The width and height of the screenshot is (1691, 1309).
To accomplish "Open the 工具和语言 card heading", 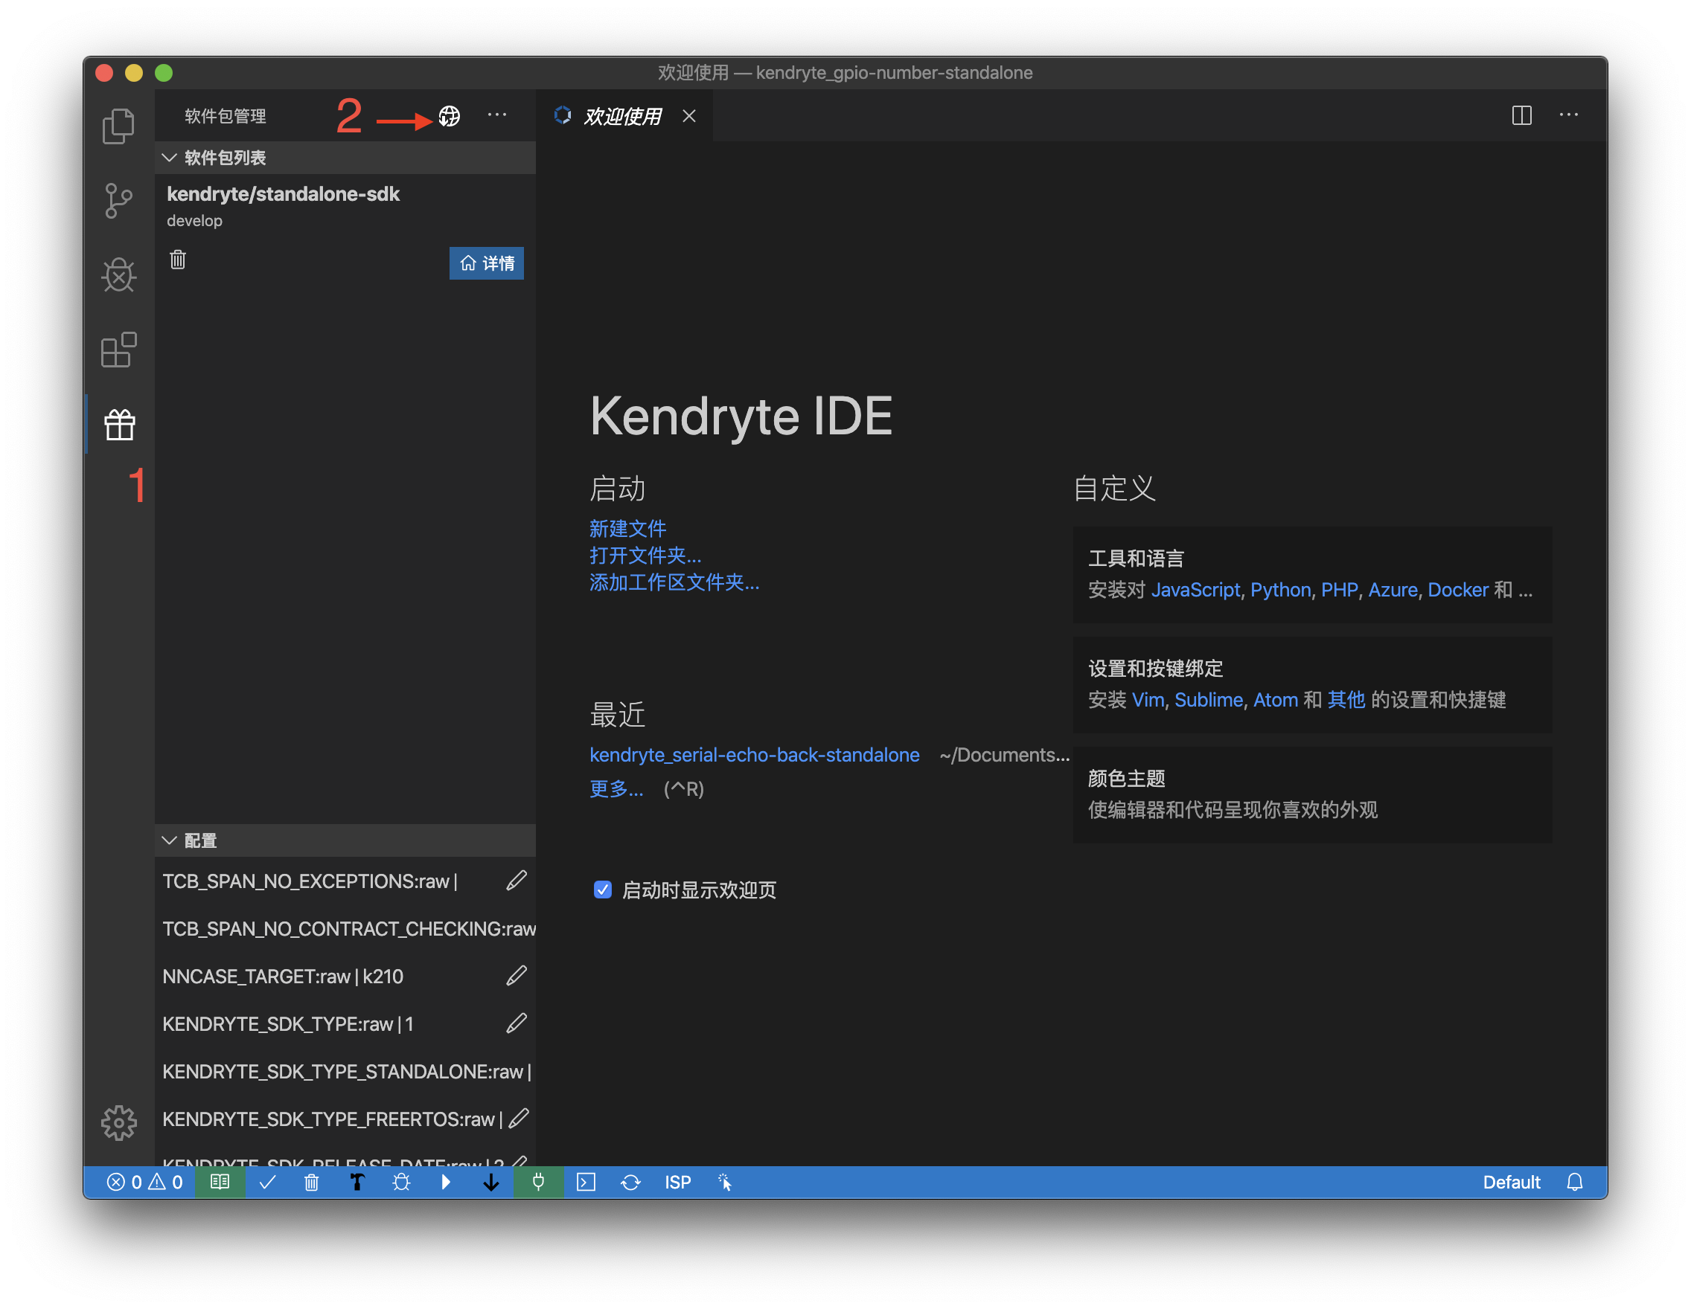I will click(x=1136, y=558).
